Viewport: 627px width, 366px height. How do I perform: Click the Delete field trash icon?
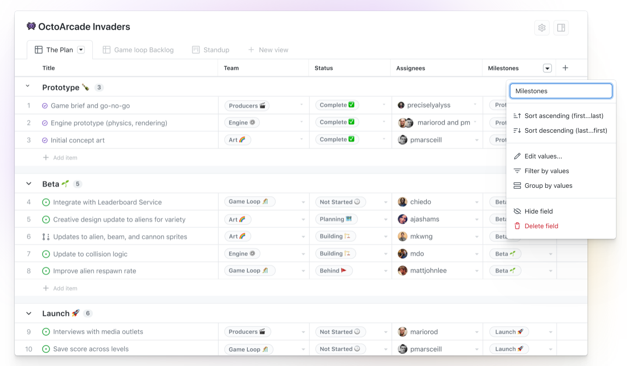[x=517, y=226]
